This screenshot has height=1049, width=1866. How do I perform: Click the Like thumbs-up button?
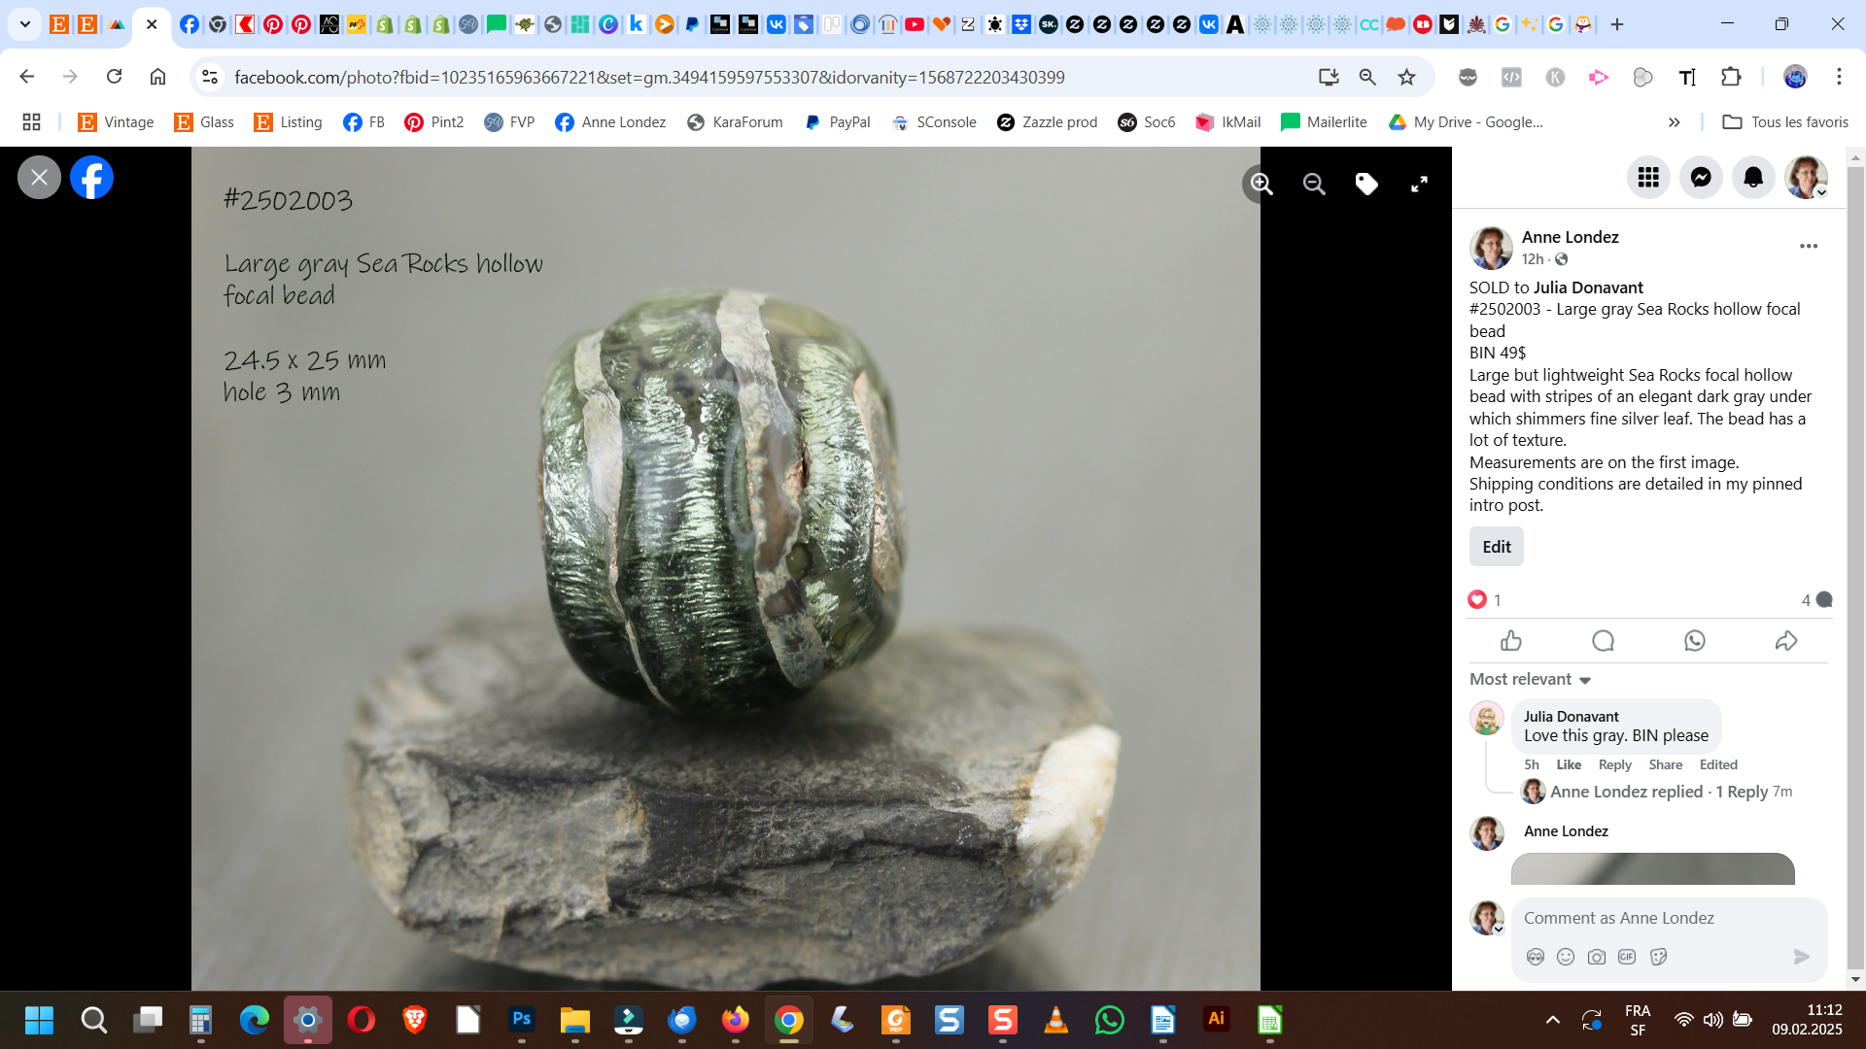[1511, 641]
